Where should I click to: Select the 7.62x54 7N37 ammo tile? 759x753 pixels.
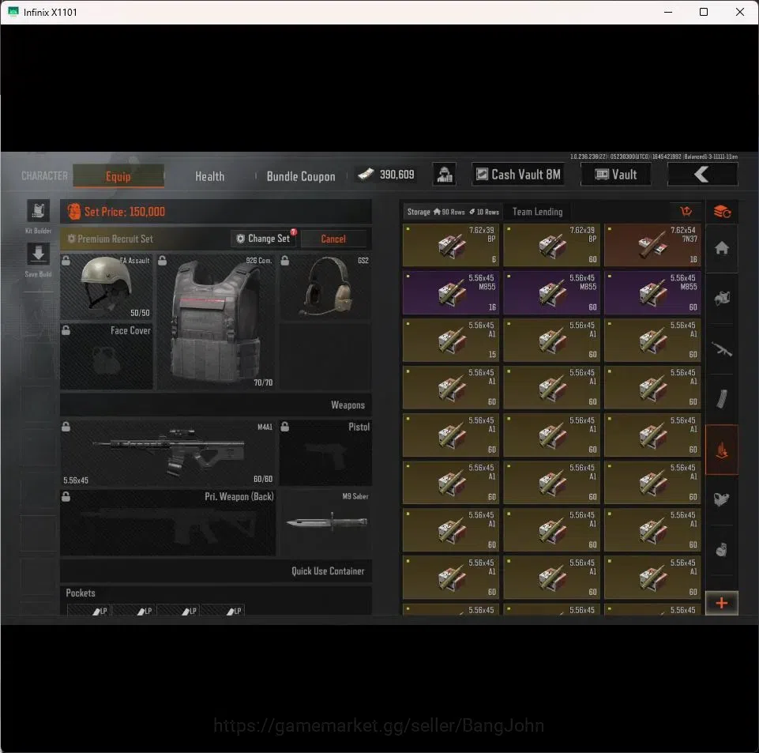[652, 245]
